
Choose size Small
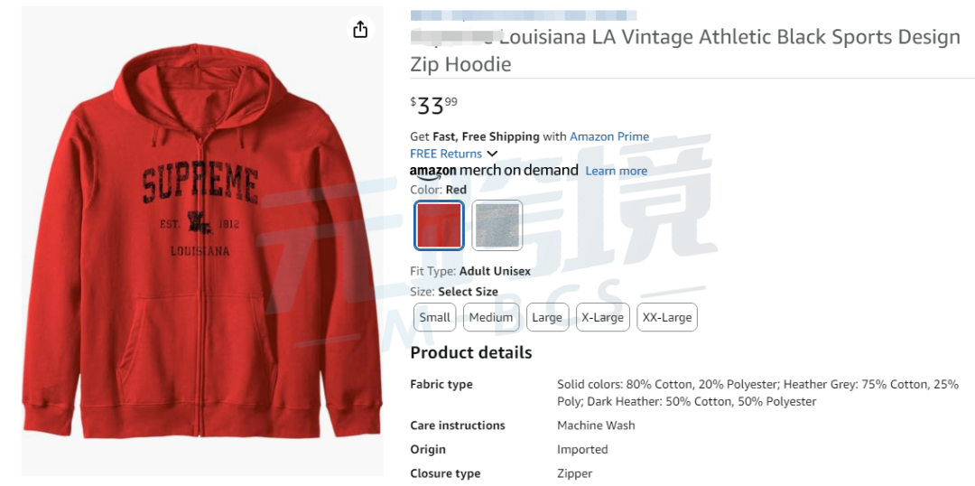434,317
